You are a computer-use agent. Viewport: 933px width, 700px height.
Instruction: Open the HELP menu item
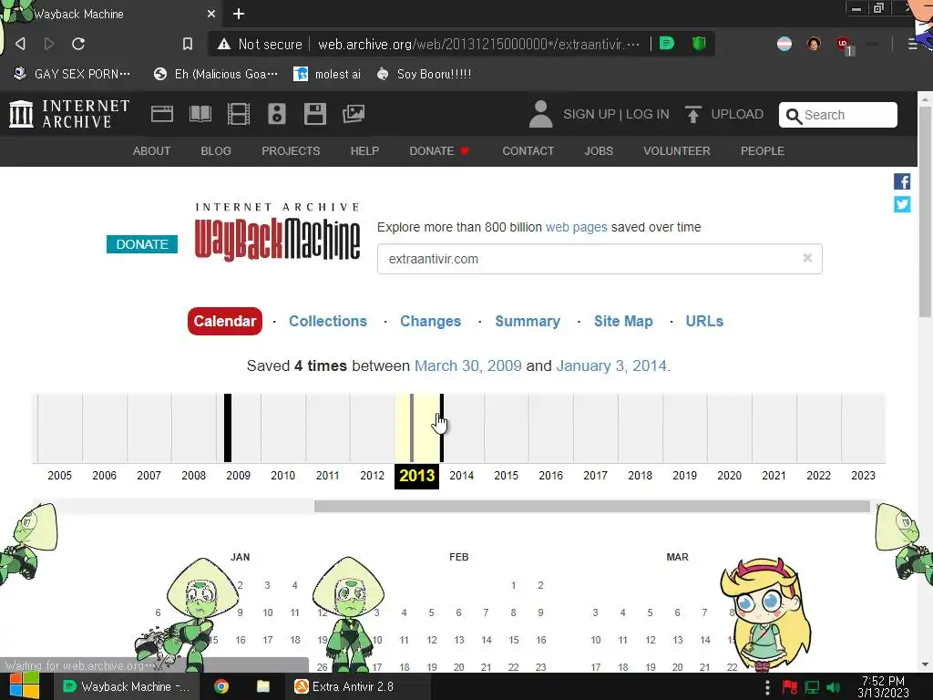click(364, 151)
